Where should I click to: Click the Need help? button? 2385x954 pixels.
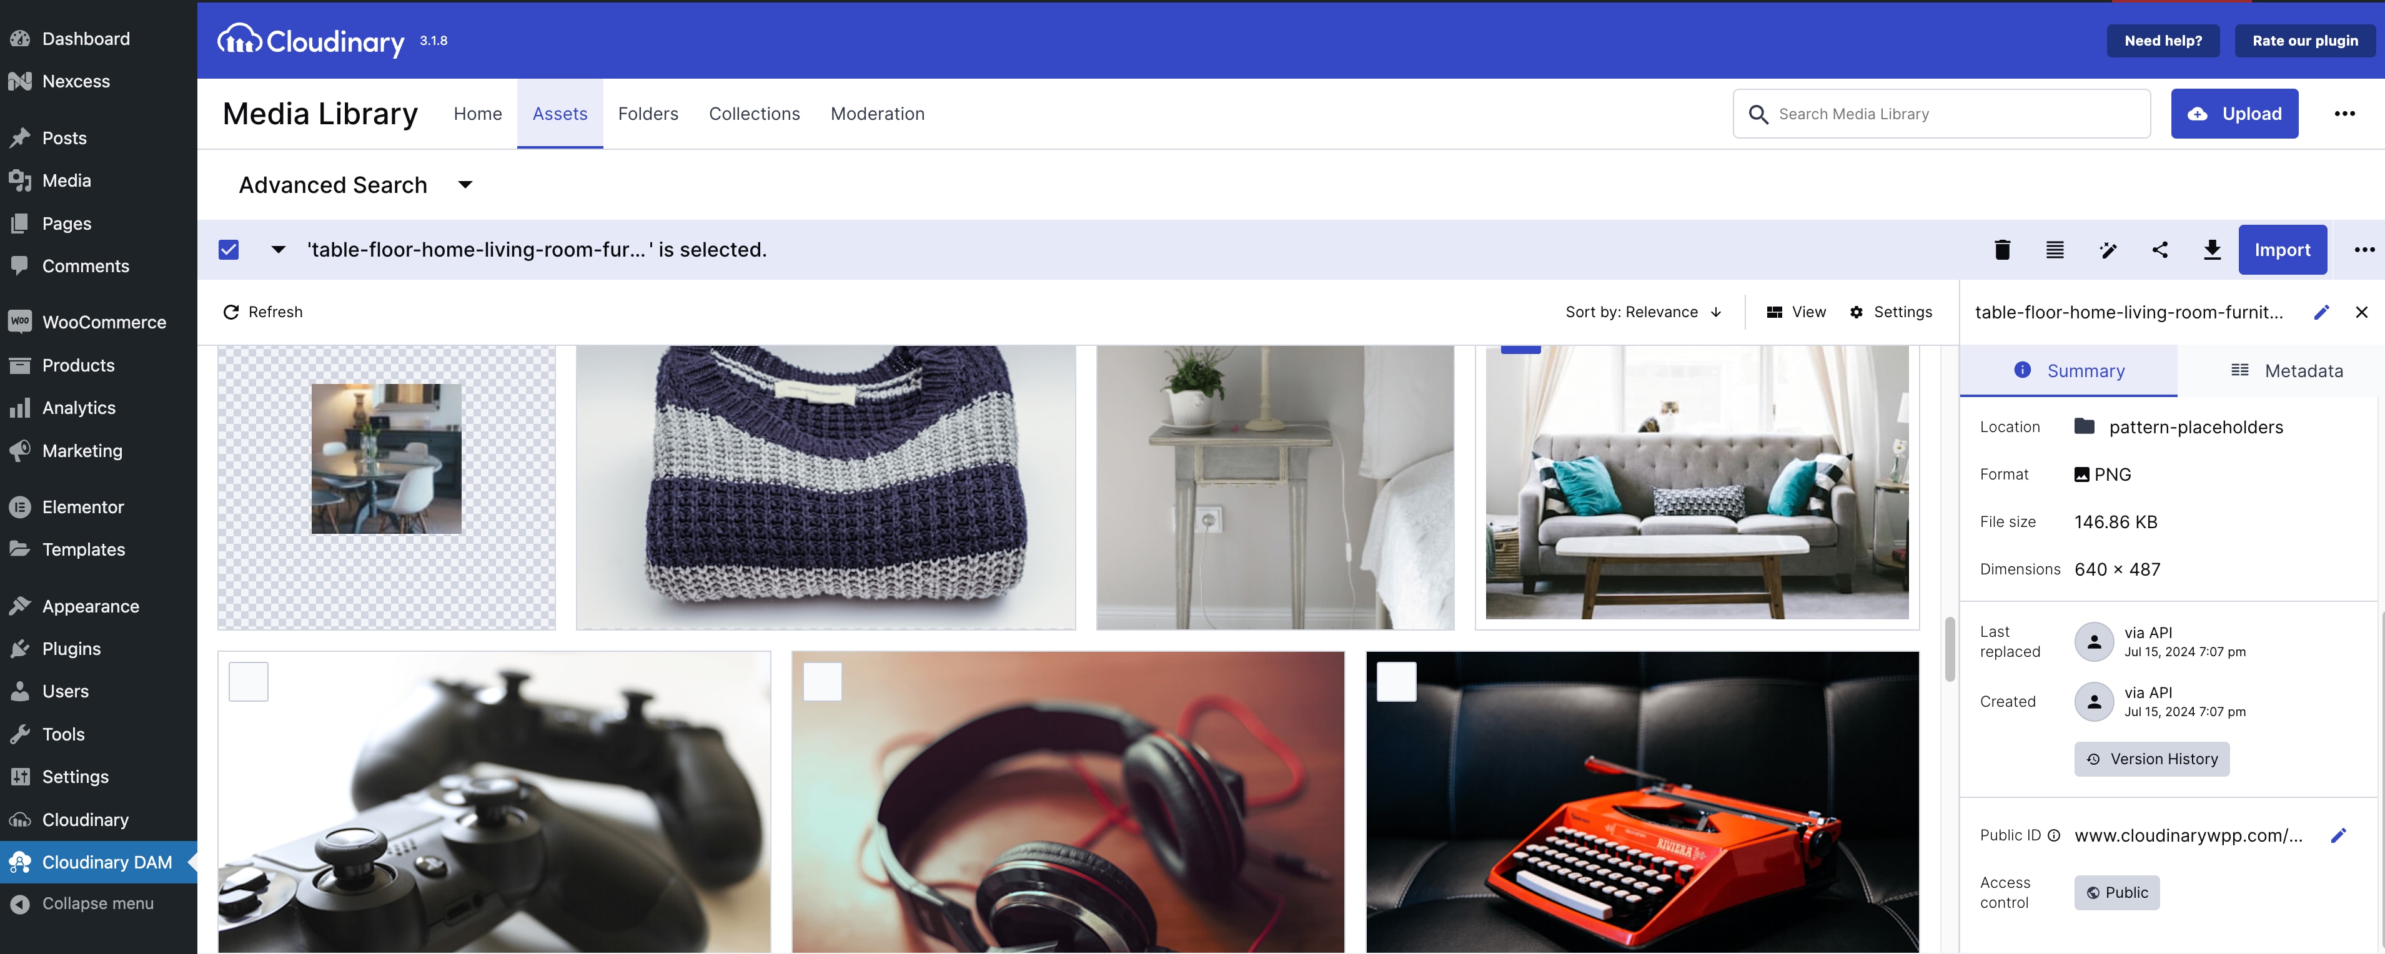[x=2163, y=41]
